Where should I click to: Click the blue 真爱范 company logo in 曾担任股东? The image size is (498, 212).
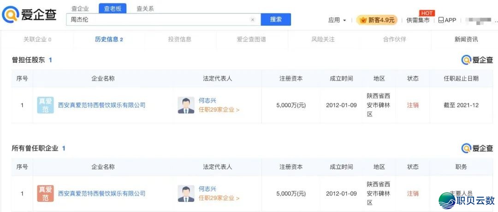point(45,105)
